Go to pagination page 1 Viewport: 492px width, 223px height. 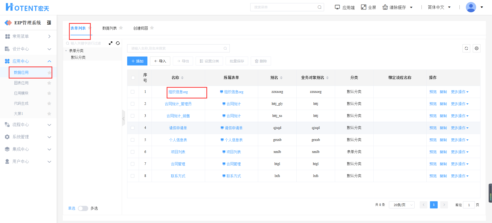tap(434, 205)
